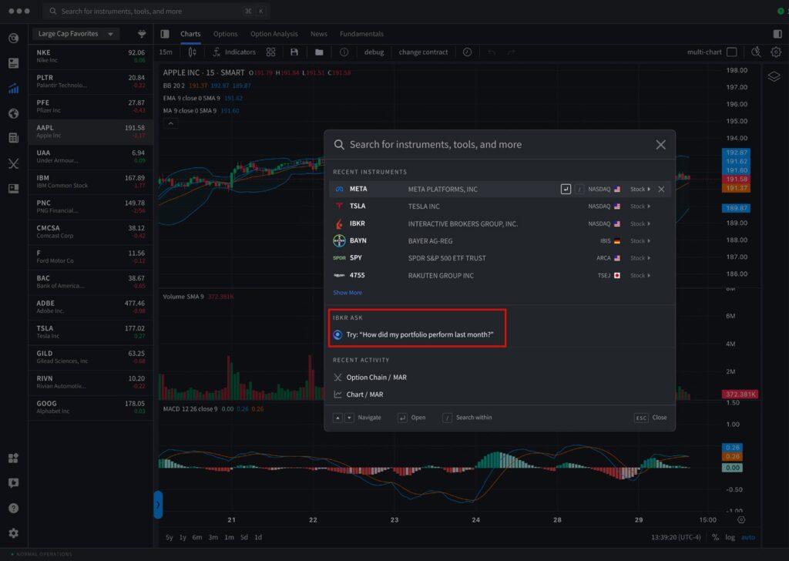Click the candlestick chart type icon
Image resolution: width=789 pixels, height=561 pixels.
pos(192,52)
